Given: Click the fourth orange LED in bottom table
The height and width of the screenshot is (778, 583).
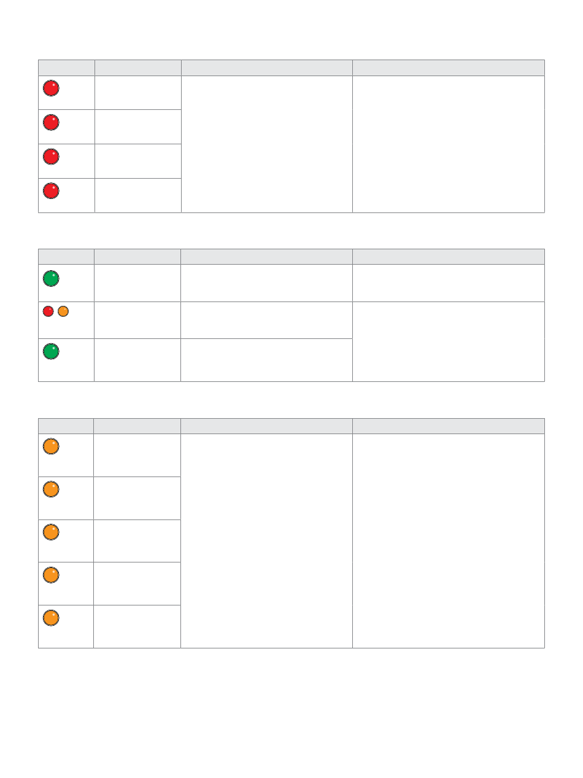Looking at the screenshot, I should point(51,575).
